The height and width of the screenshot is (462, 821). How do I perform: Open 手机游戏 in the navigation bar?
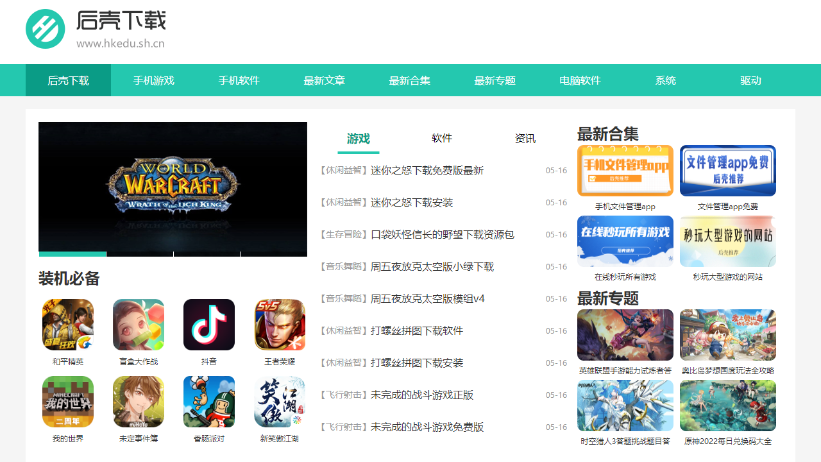(x=153, y=80)
